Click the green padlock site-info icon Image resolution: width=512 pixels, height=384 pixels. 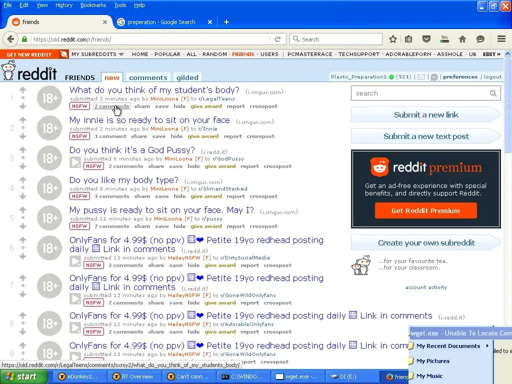(24, 39)
